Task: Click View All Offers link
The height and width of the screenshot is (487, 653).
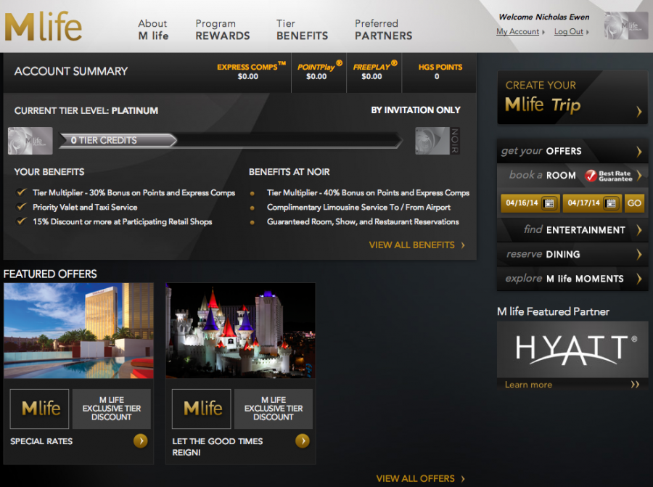Action: tap(416, 479)
